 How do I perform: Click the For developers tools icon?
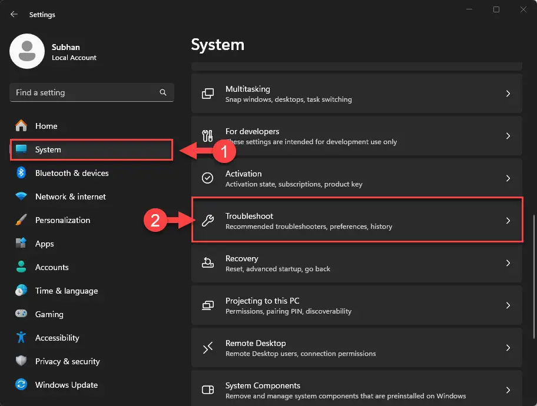point(207,136)
